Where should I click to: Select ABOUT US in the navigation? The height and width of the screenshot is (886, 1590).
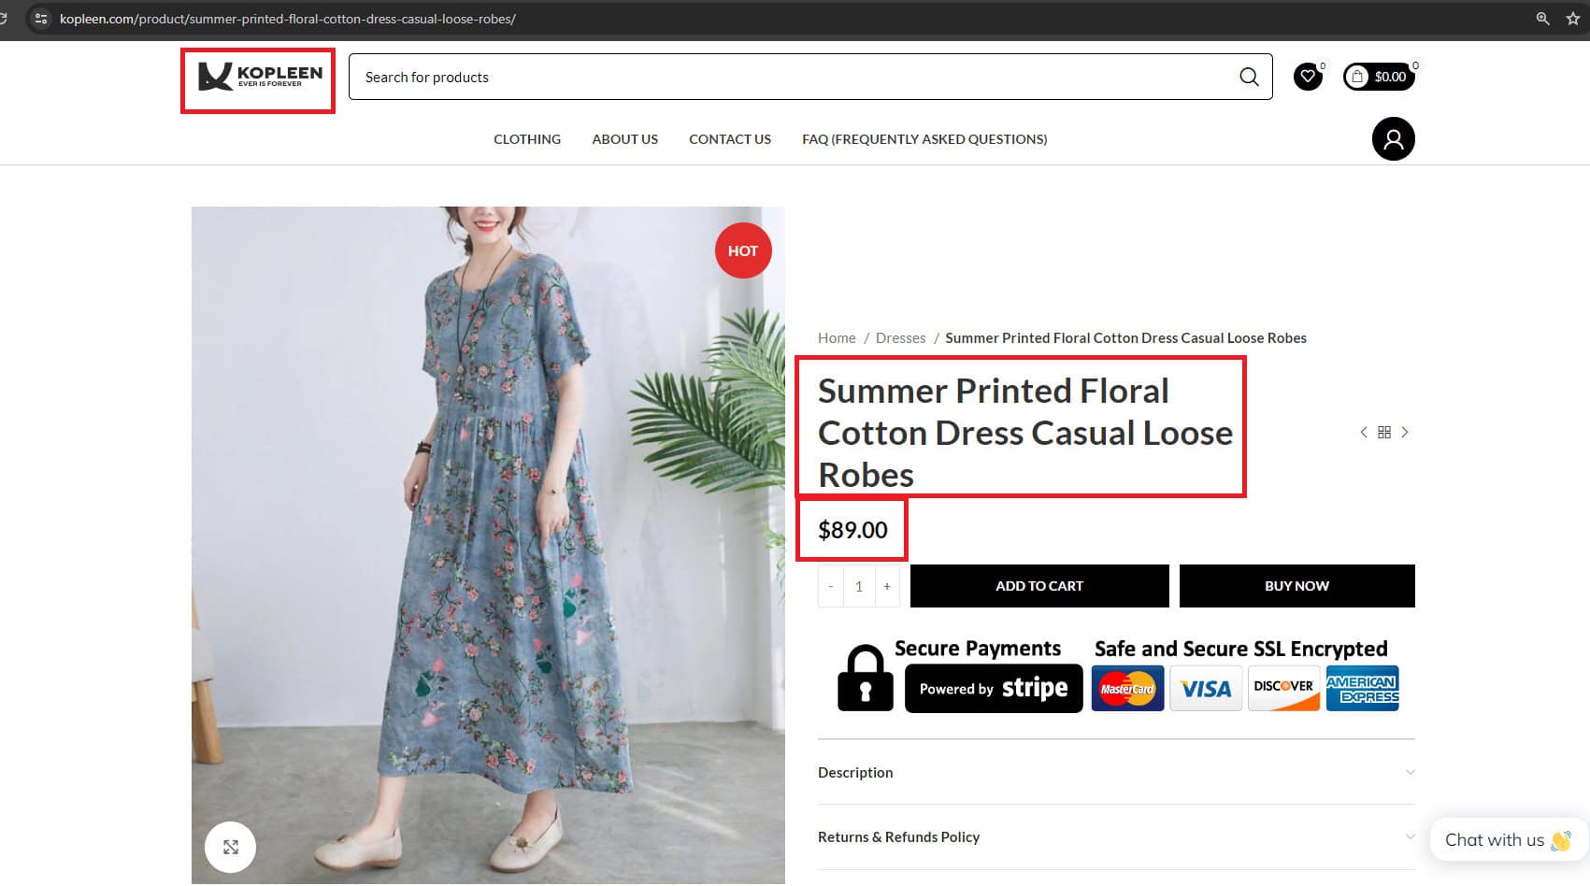pos(624,138)
